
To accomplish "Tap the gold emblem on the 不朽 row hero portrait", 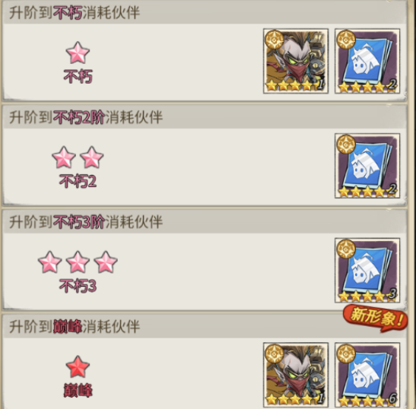I will tap(275, 40).
